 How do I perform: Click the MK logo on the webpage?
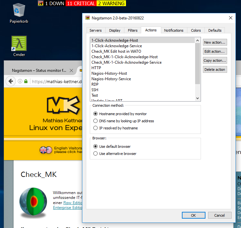click(63, 105)
